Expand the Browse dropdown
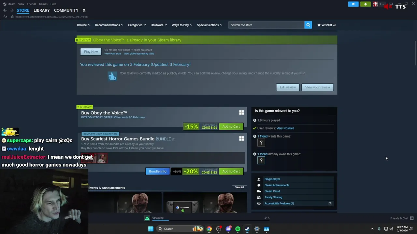 [84, 25]
